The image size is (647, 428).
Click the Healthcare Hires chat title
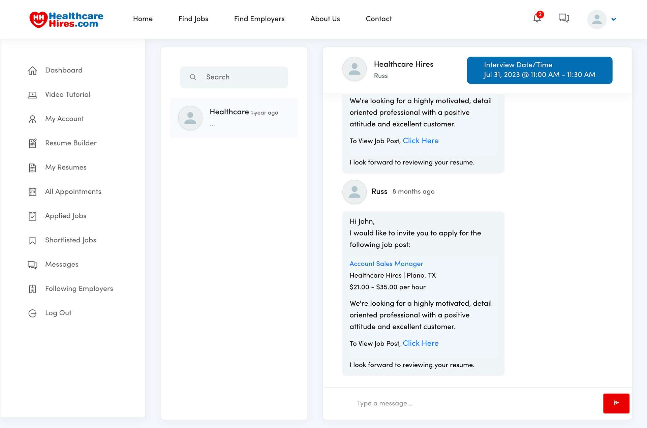403,64
